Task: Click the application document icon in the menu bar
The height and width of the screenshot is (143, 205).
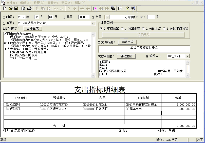Action: (3, 3)
